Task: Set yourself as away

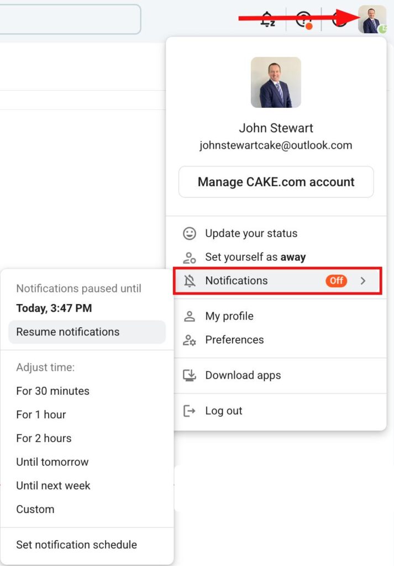Action: coord(255,257)
